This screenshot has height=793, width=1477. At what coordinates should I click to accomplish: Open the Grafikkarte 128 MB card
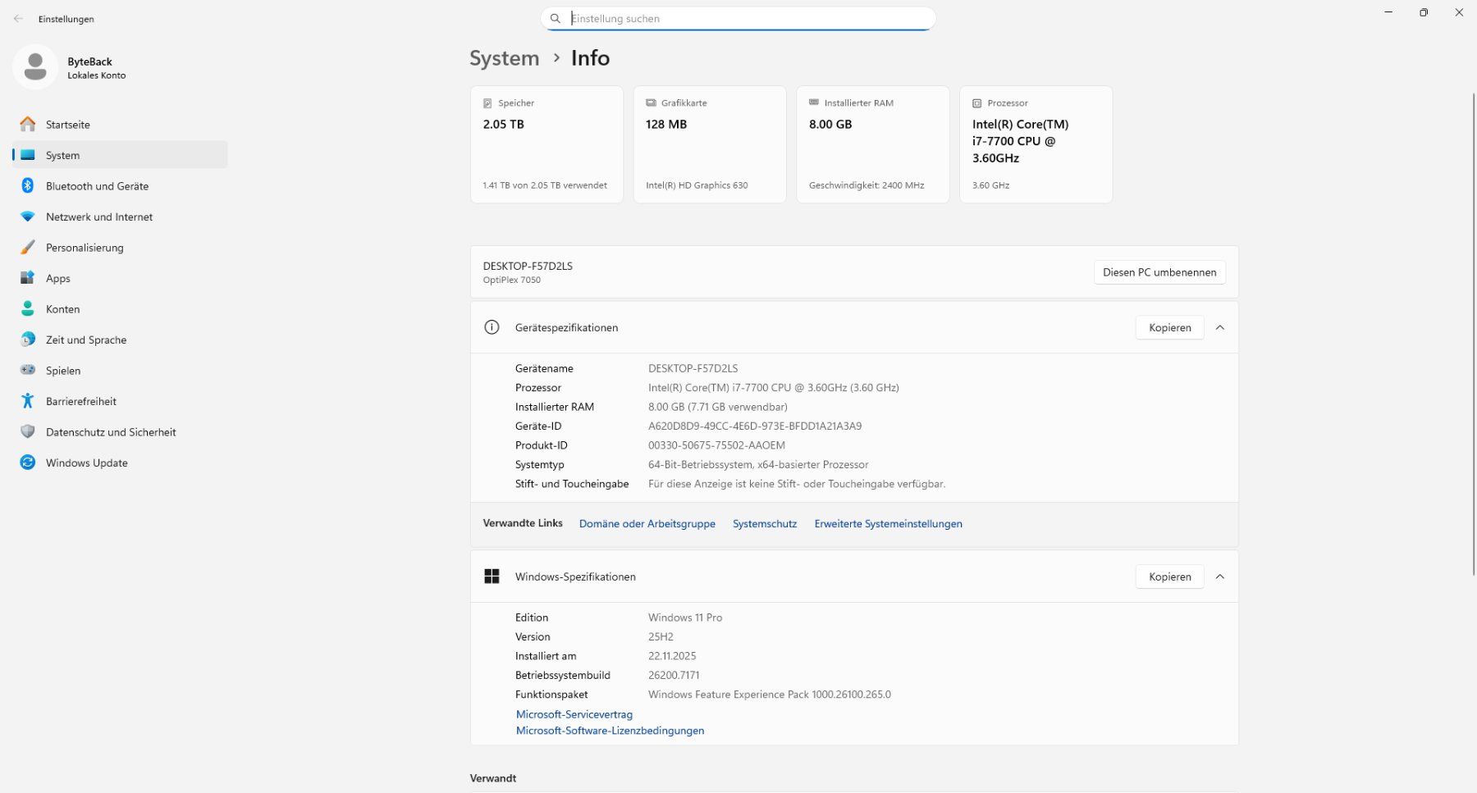point(710,144)
